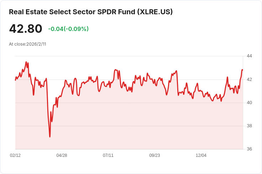Click the XLRE.US ticker in the title
Viewport: 262px width, 174px height.
click(155, 12)
